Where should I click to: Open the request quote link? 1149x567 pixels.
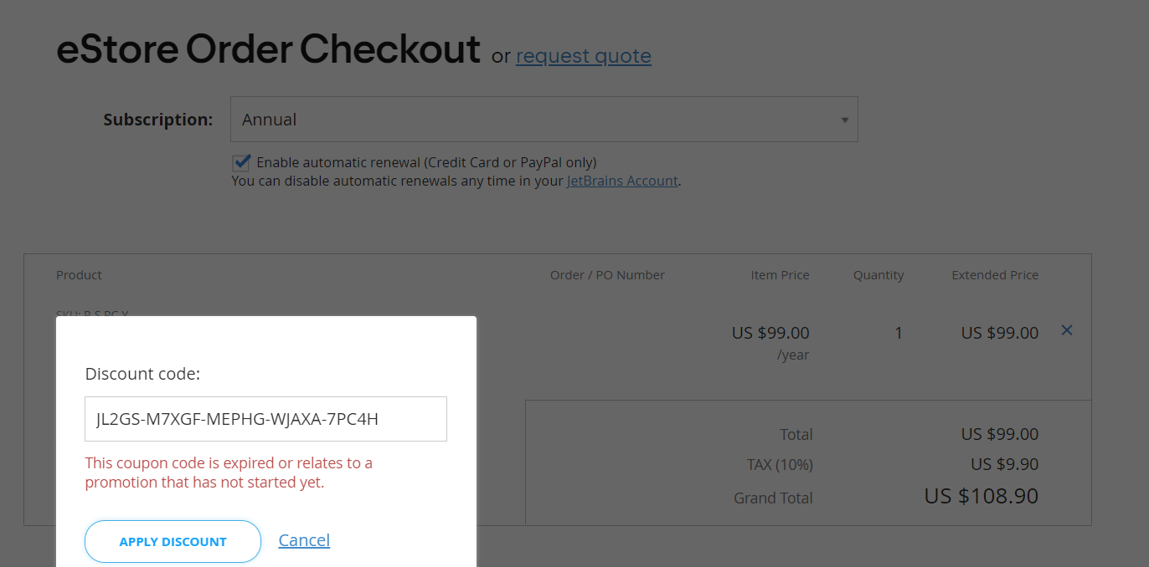click(584, 56)
